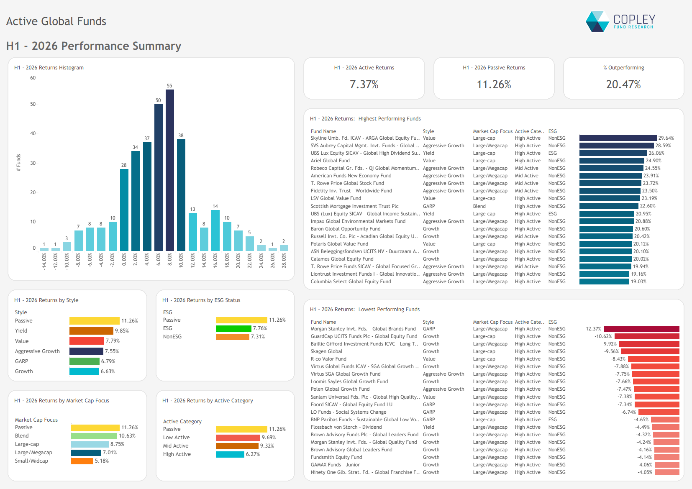Click Columbia Select Global Equity Fund

[351, 282]
